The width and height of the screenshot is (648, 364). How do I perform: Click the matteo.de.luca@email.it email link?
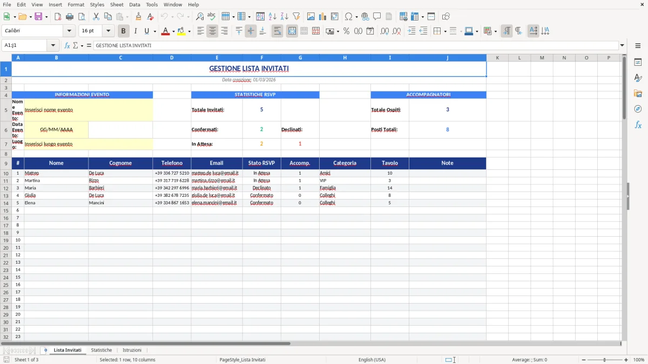tap(217, 173)
